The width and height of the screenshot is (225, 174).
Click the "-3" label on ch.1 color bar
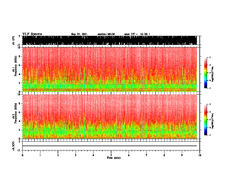point(210,57)
